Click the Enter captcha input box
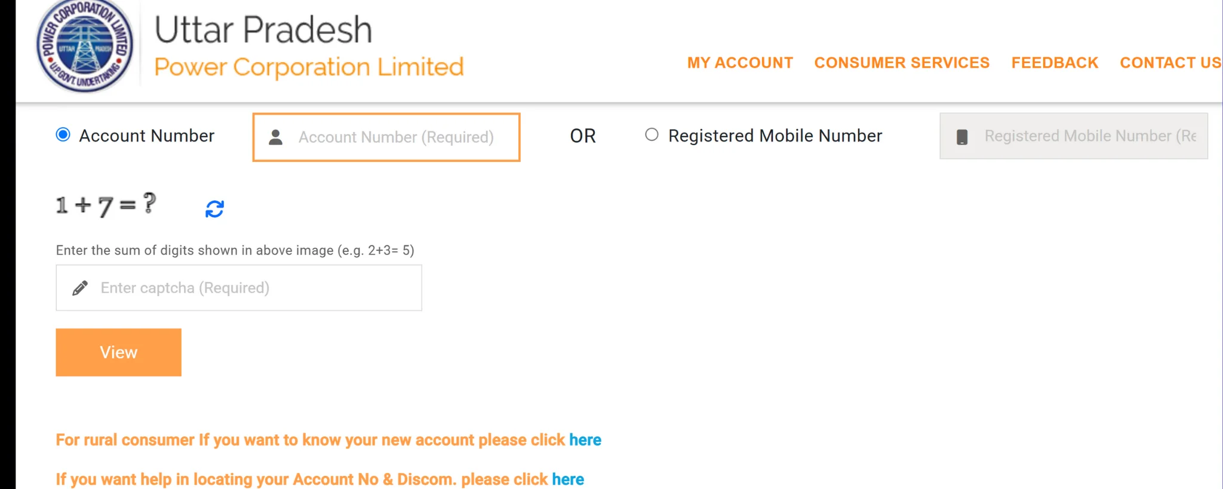 pos(251,288)
